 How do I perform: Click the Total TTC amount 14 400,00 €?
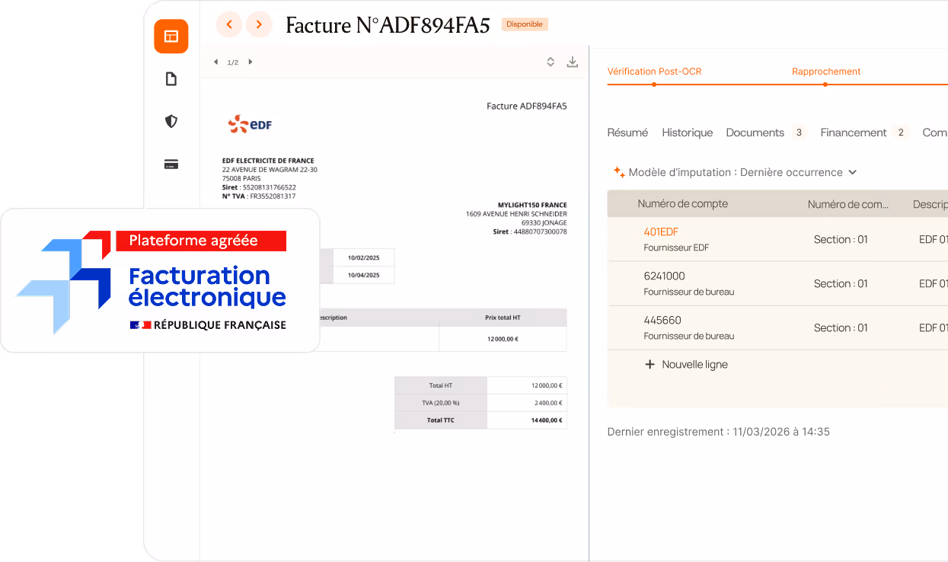[x=547, y=420]
